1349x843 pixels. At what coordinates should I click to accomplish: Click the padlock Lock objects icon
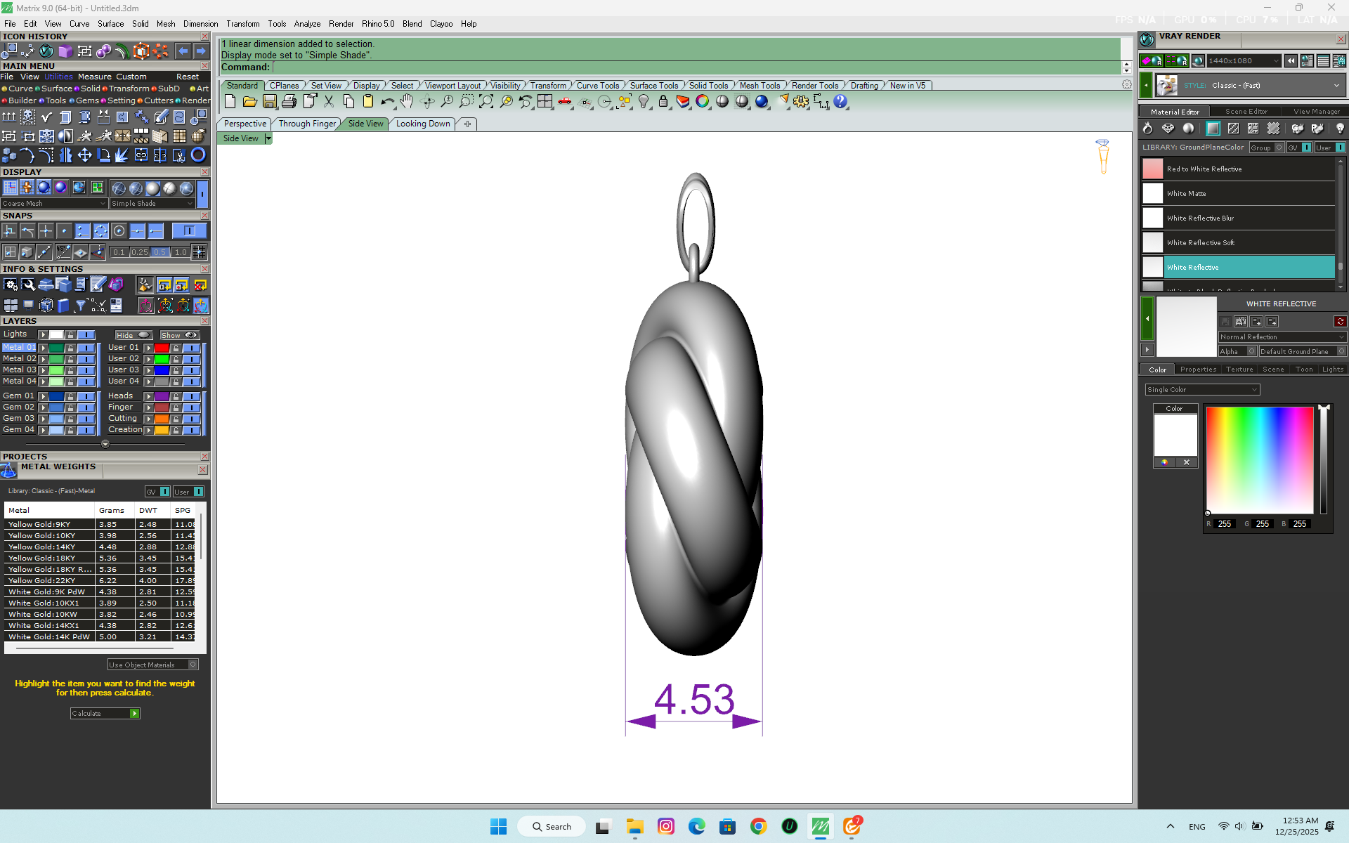pos(663,102)
